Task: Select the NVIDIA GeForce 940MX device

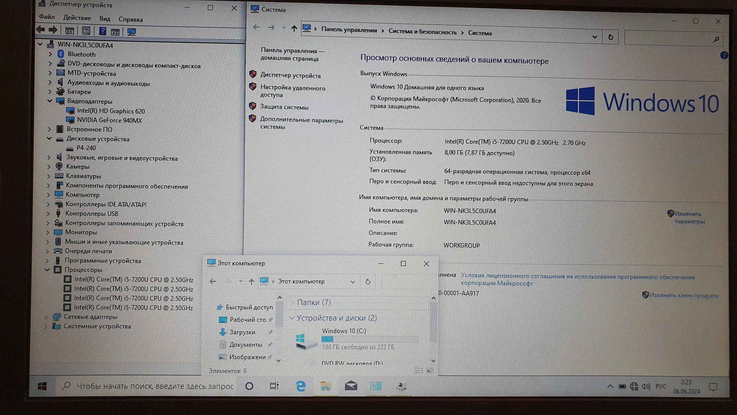Action: (109, 120)
